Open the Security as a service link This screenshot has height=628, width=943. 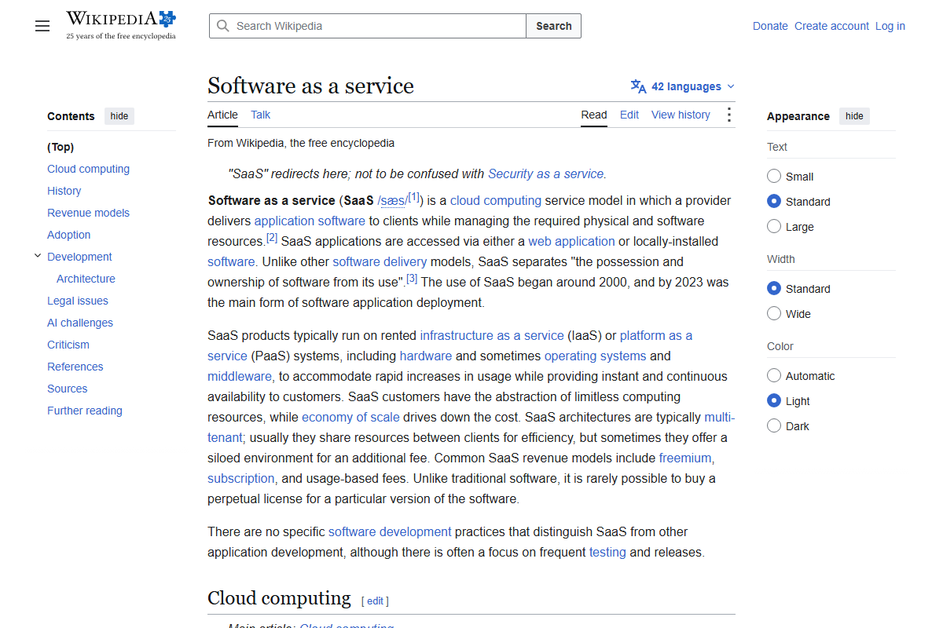click(546, 173)
